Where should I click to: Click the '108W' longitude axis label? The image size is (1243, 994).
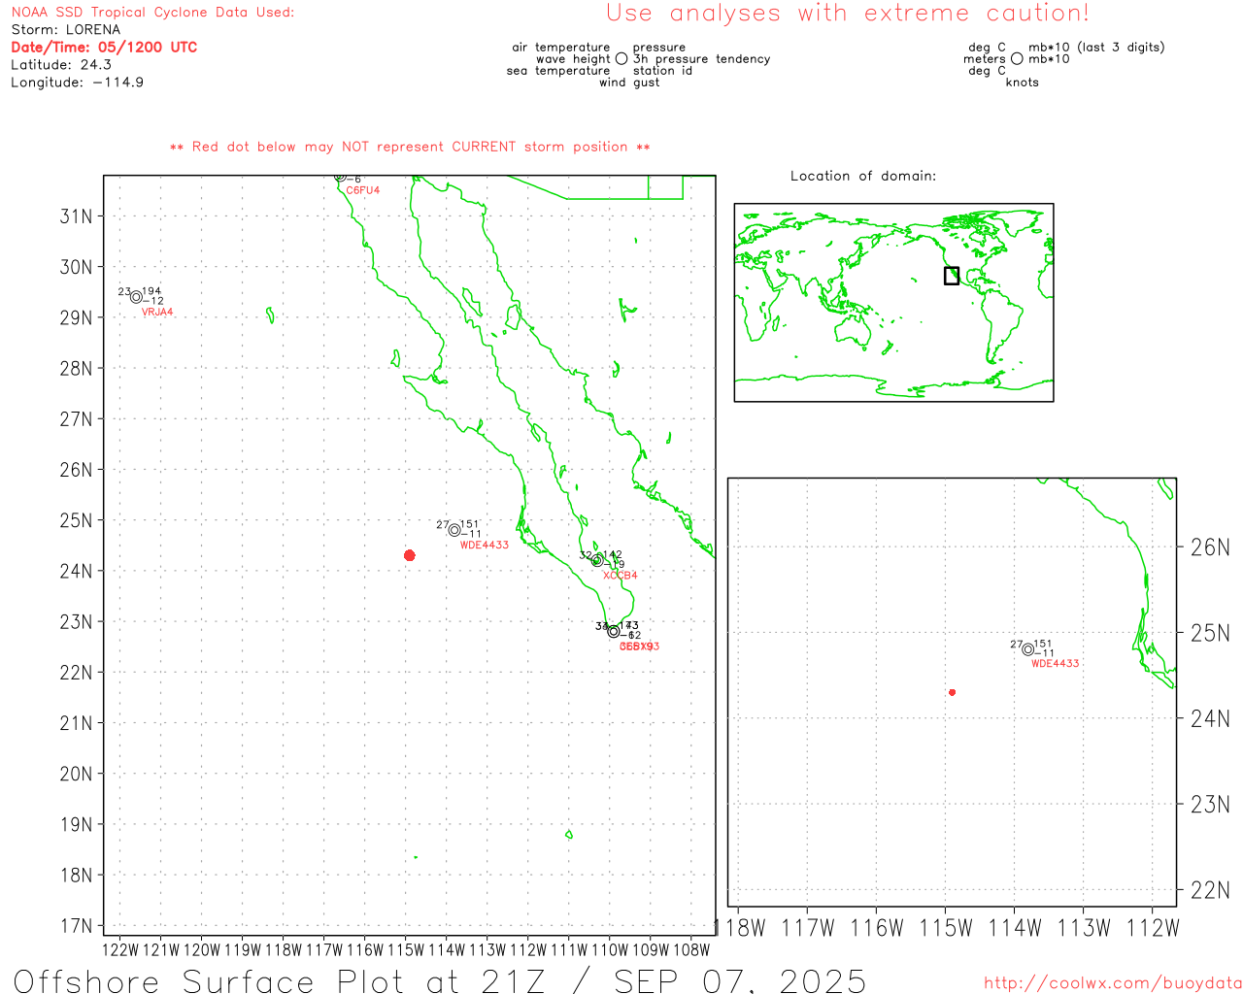click(x=691, y=950)
